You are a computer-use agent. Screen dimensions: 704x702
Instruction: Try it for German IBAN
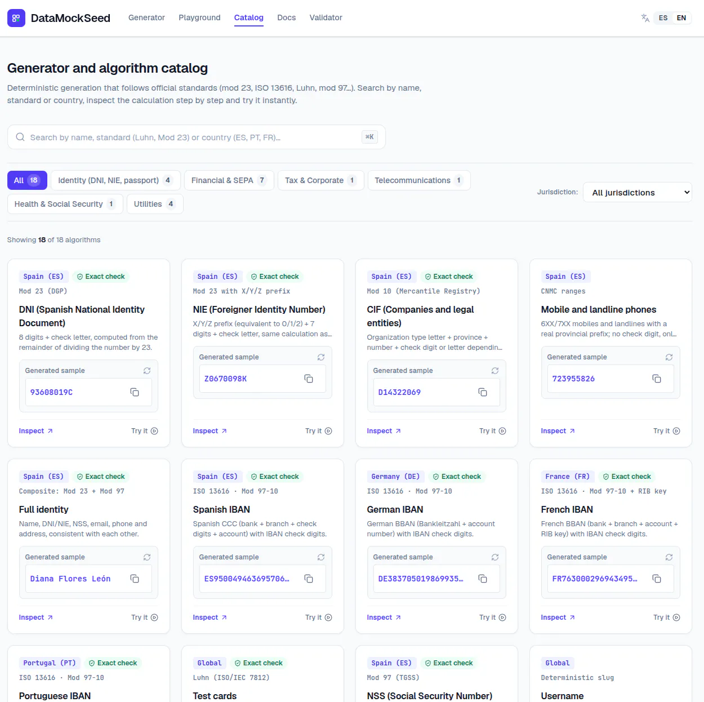(493, 617)
